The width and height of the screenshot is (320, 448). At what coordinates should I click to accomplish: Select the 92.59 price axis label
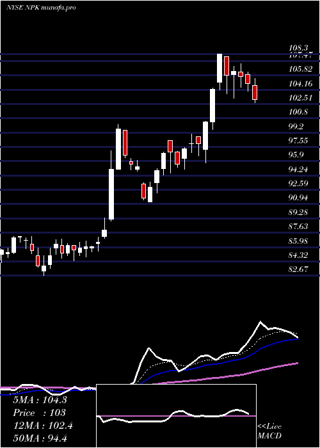pos(298,184)
